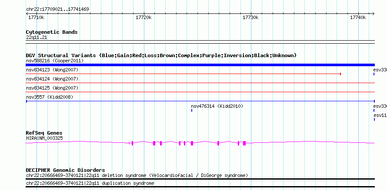Click the 22q11.21 band label

pyautogui.click(x=37, y=38)
